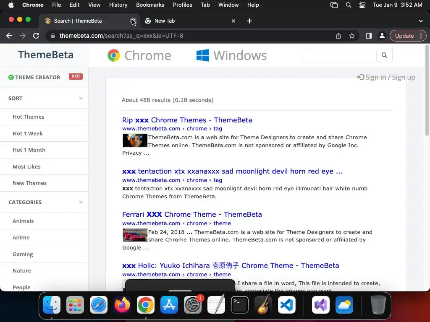
Task: Open System Settings from the dock
Action: click(x=193, y=305)
